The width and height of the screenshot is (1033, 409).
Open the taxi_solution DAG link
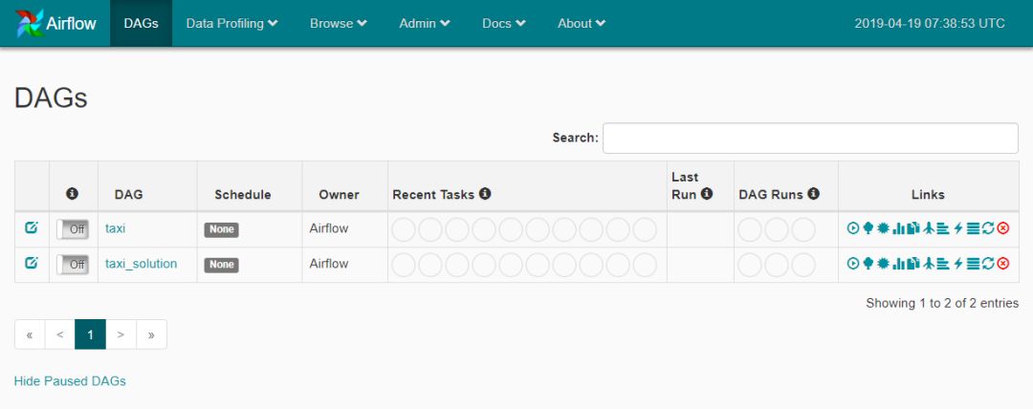point(141,264)
